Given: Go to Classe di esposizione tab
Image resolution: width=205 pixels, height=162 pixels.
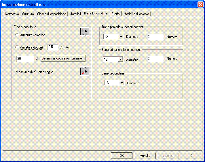Looking at the screenshot, I should (x=52, y=14).
